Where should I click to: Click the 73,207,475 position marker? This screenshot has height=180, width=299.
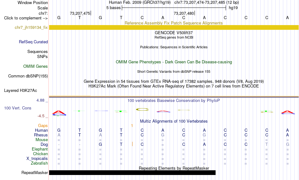click(80, 13)
